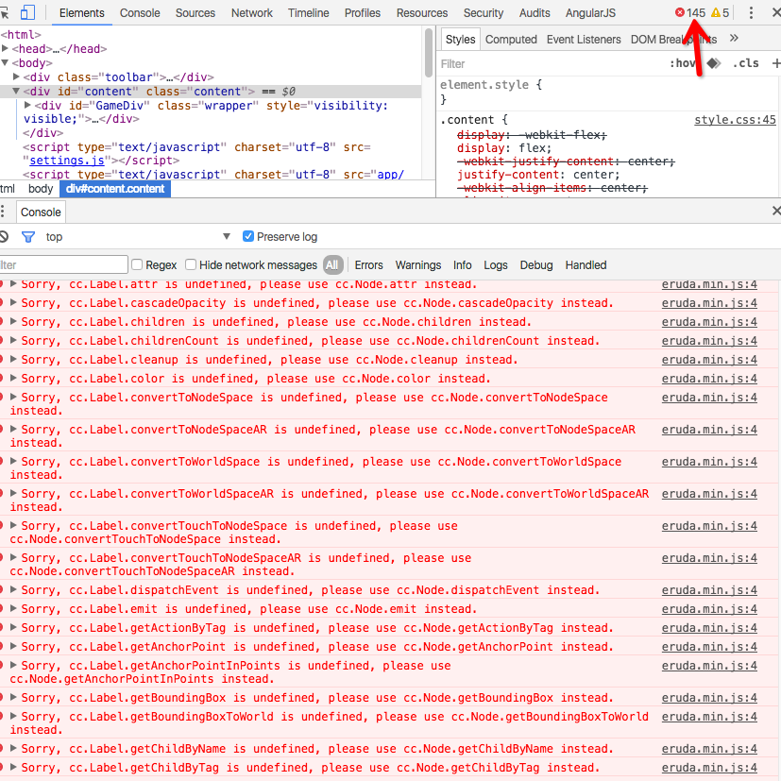Expand the cc.Label.cascadeOpacity error message

click(x=14, y=302)
